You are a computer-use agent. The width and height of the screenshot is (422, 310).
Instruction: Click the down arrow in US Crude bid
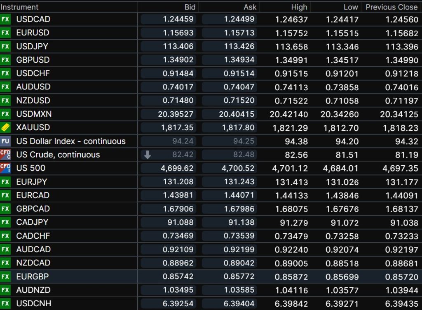pos(148,155)
